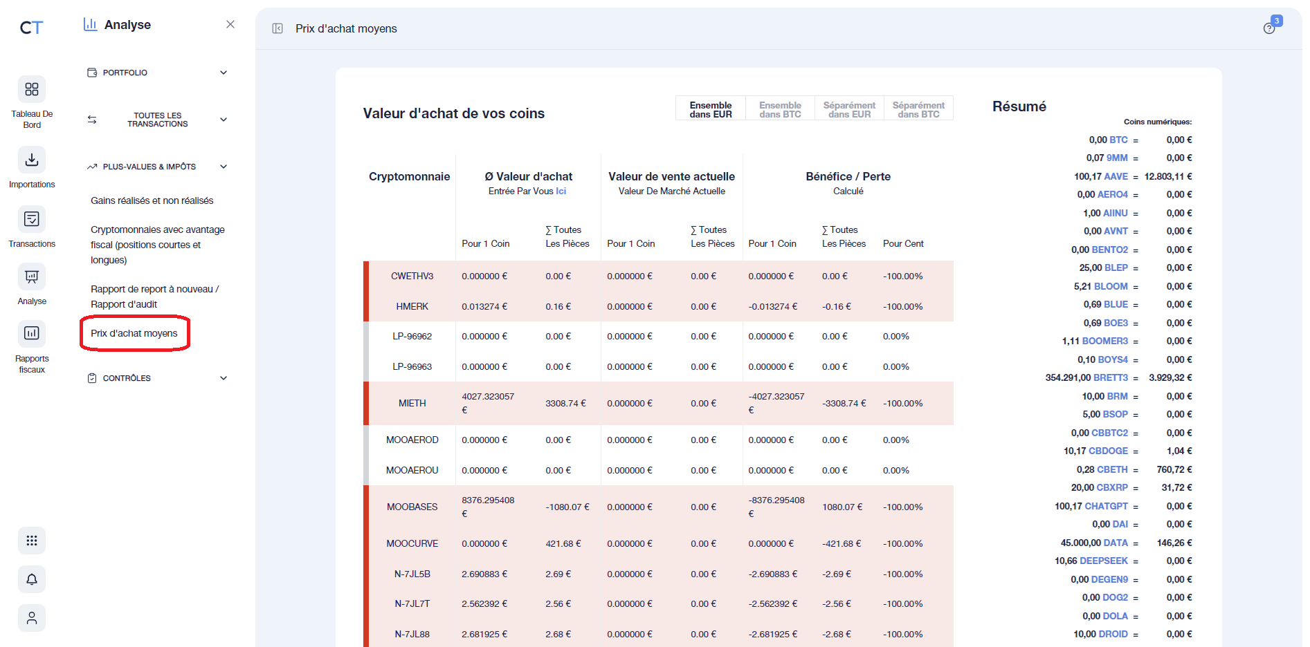The image size is (1310, 647).
Task: Click the Ici link under Ø Valeur d'achat
Action: pos(561,191)
